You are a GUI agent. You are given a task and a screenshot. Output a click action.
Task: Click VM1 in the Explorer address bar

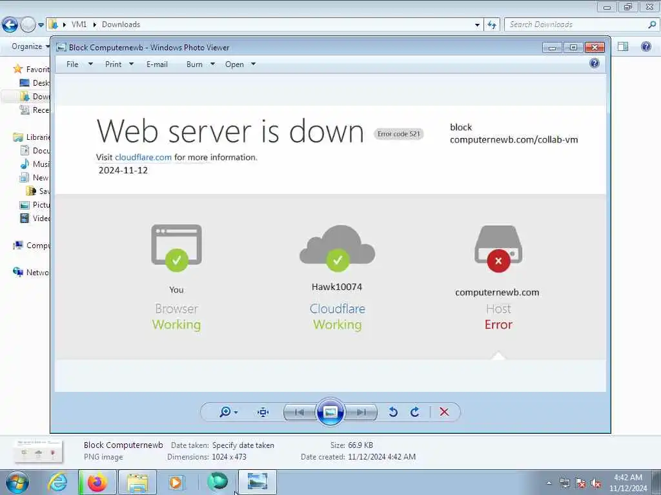coord(79,24)
